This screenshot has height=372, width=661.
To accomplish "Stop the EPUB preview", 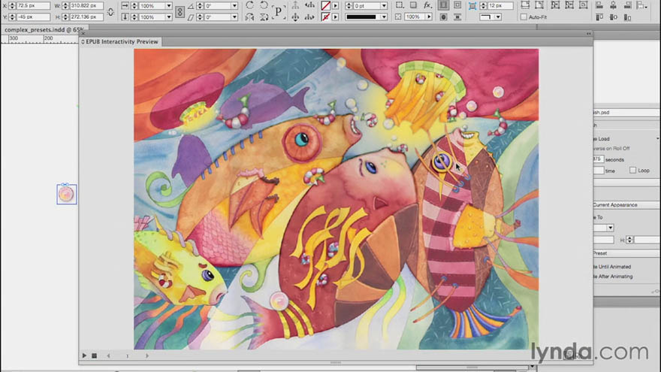I will [x=95, y=356].
